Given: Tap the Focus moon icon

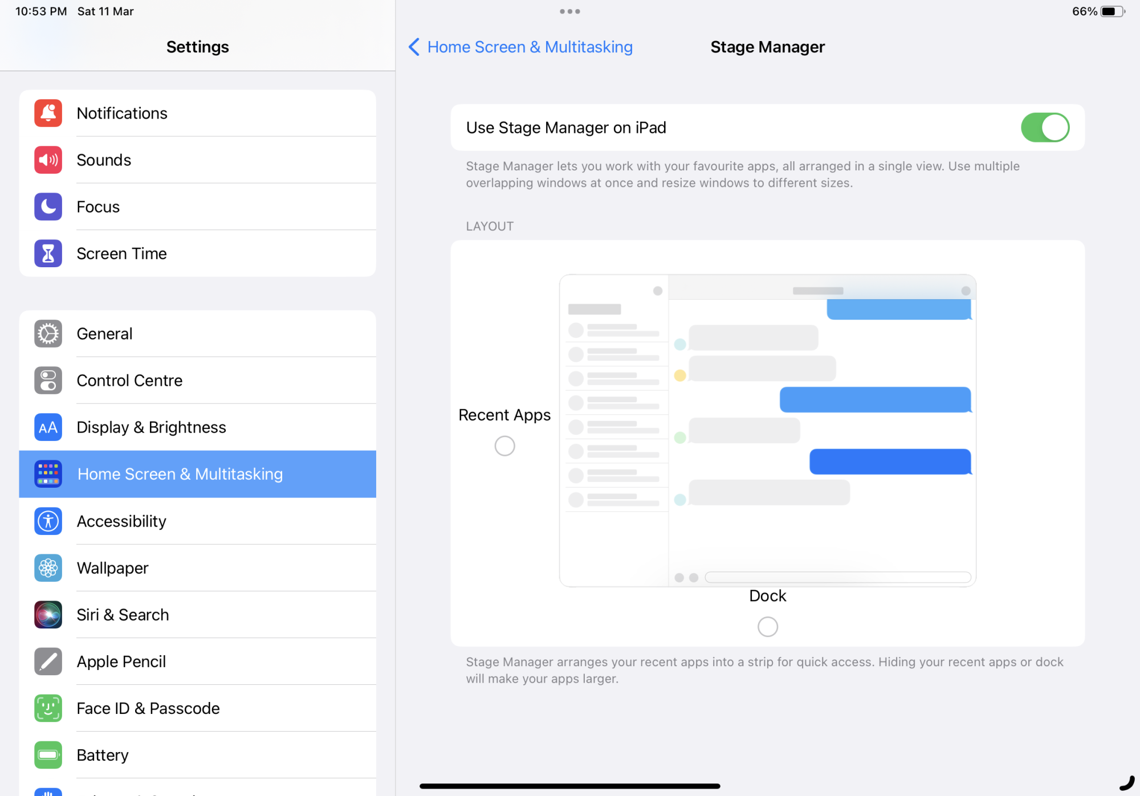Looking at the screenshot, I should pyautogui.click(x=48, y=207).
